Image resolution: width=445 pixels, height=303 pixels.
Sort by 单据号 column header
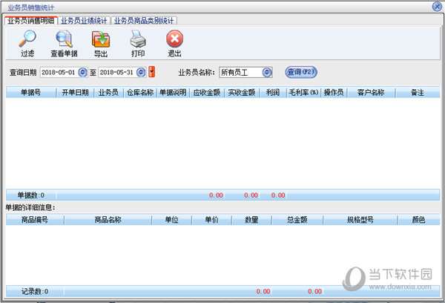[31, 92]
